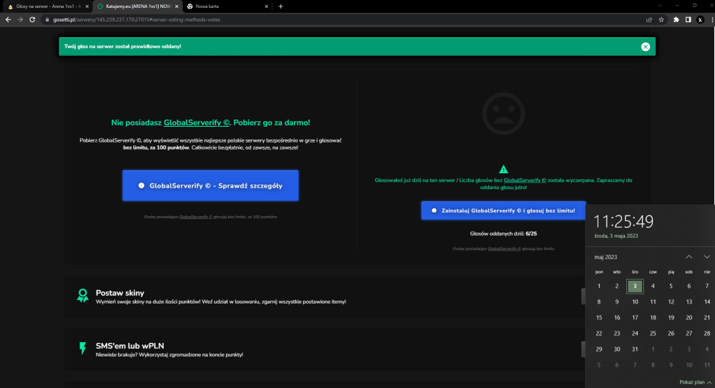
Task: Reload the gosetti.pl page
Action: point(32,19)
